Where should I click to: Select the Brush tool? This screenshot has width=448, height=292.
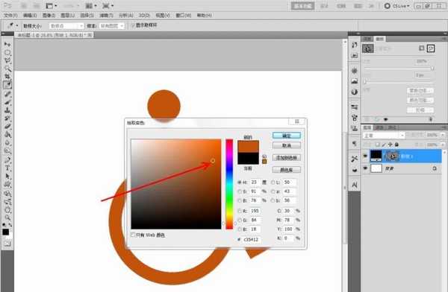click(x=7, y=102)
